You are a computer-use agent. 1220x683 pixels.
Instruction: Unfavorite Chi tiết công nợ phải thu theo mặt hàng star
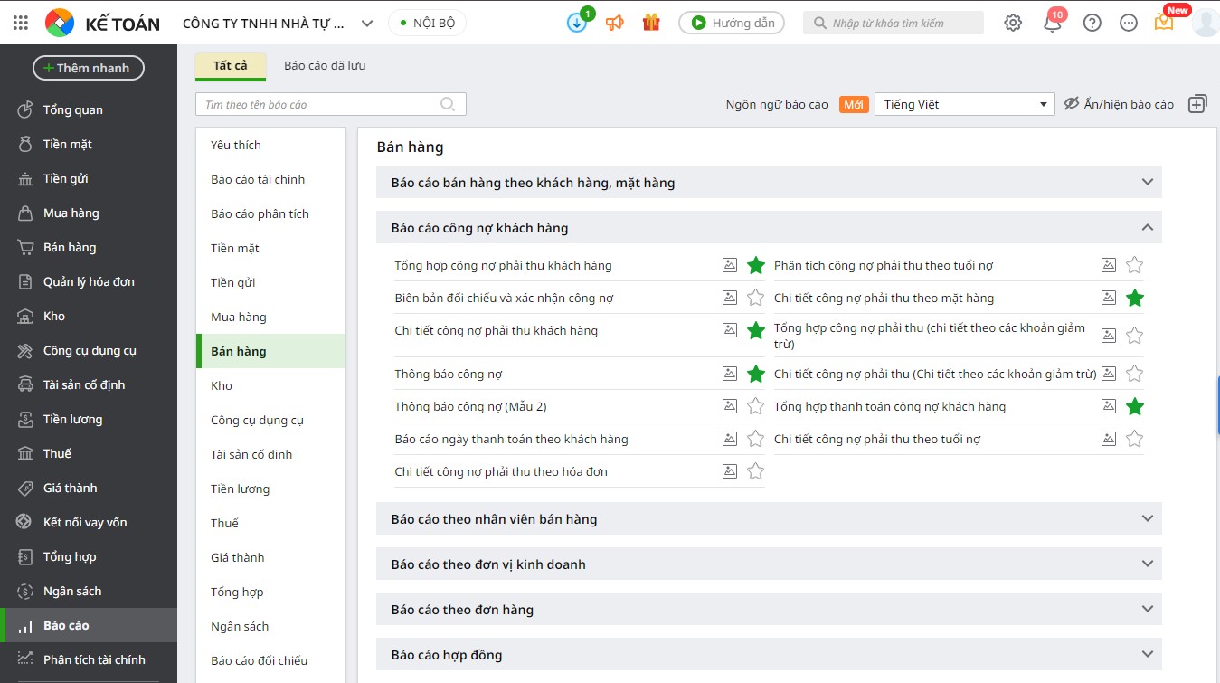tap(1135, 298)
